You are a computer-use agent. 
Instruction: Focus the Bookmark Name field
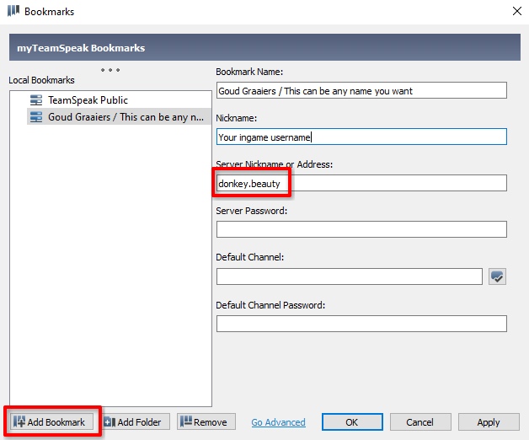point(361,90)
